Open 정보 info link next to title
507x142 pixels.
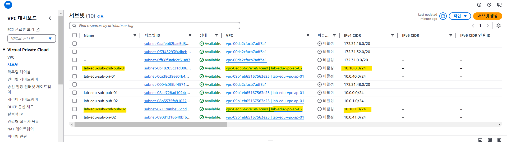point(100,16)
